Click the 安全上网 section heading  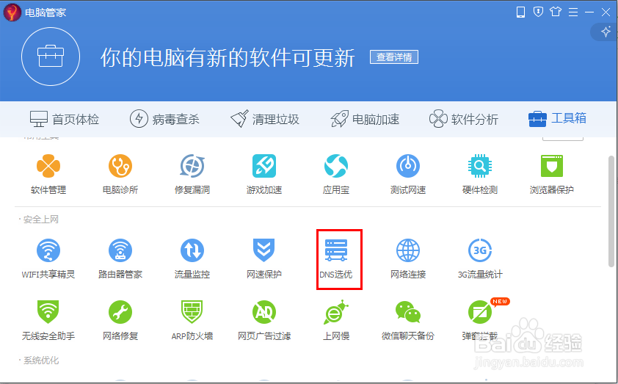(41, 220)
